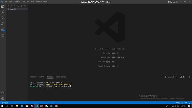Image resolution: width=192 pixels, height=108 pixels.
Task: Expand the myworld folder
Action: [x=17, y=9]
